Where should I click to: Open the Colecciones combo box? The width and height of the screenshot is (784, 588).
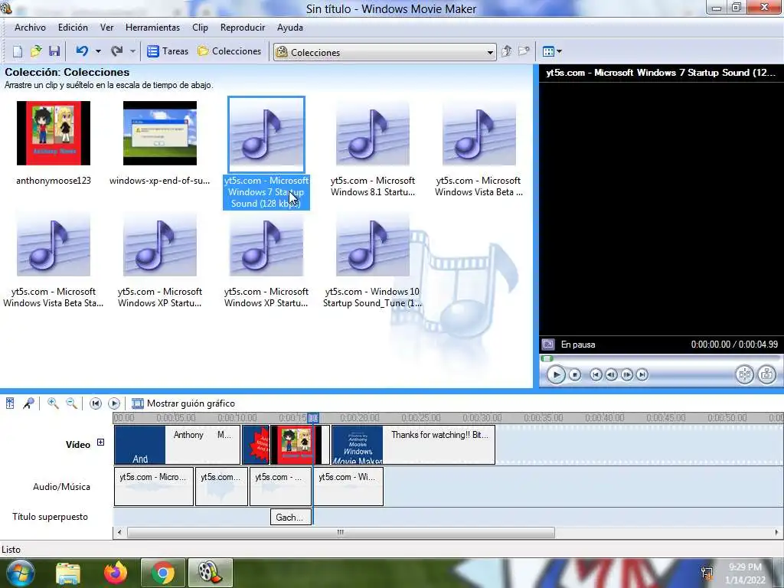pos(384,52)
